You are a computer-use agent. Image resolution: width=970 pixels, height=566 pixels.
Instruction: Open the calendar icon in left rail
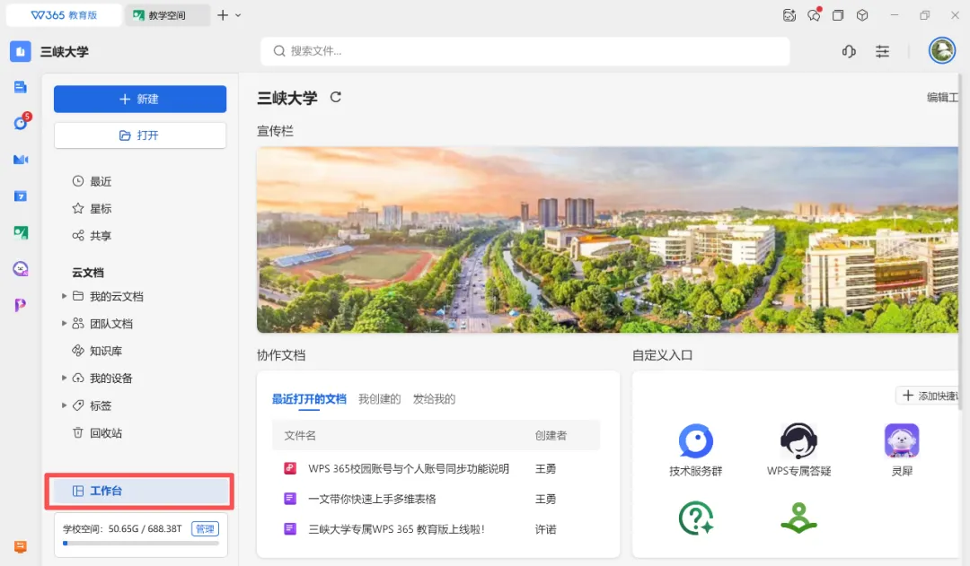point(21,196)
